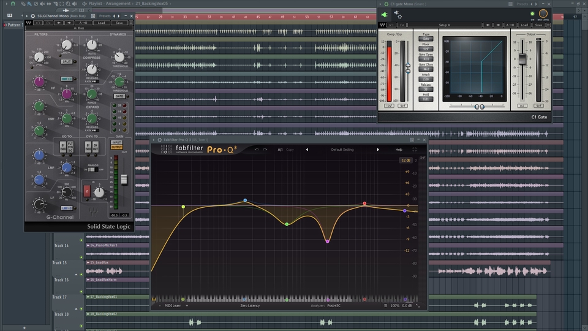Toggle the SPLIT button in SSL G-Channel filters
This screenshot has height=331, width=588.
tap(66, 61)
